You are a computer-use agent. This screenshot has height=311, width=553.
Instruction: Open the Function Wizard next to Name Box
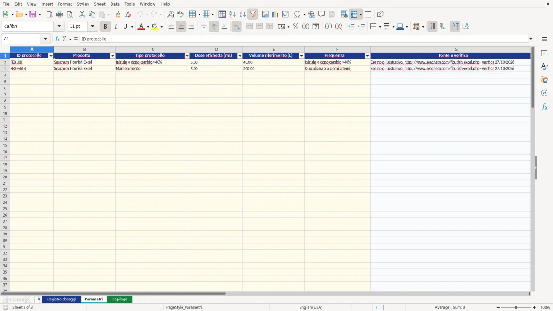pos(57,39)
